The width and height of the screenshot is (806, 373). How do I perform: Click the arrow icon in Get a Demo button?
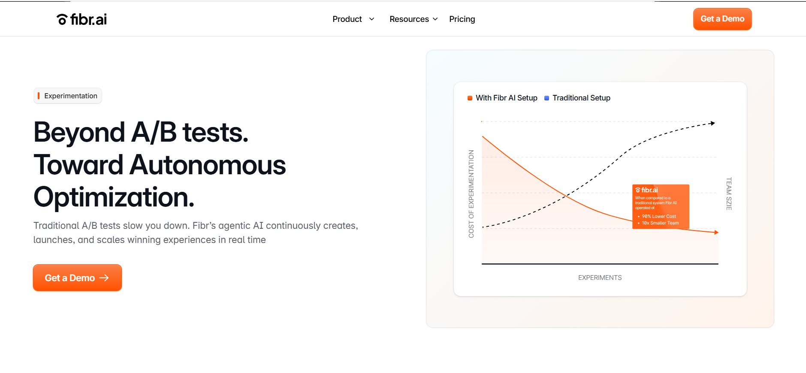tap(104, 278)
